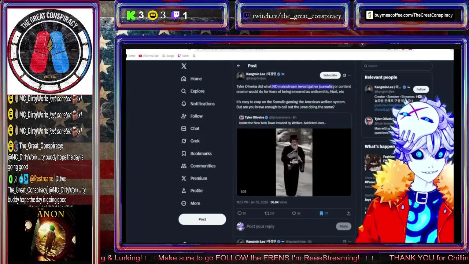Click the post timestamp 11:57 PM
The width and height of the screenshot is (469, 264).
243,202
